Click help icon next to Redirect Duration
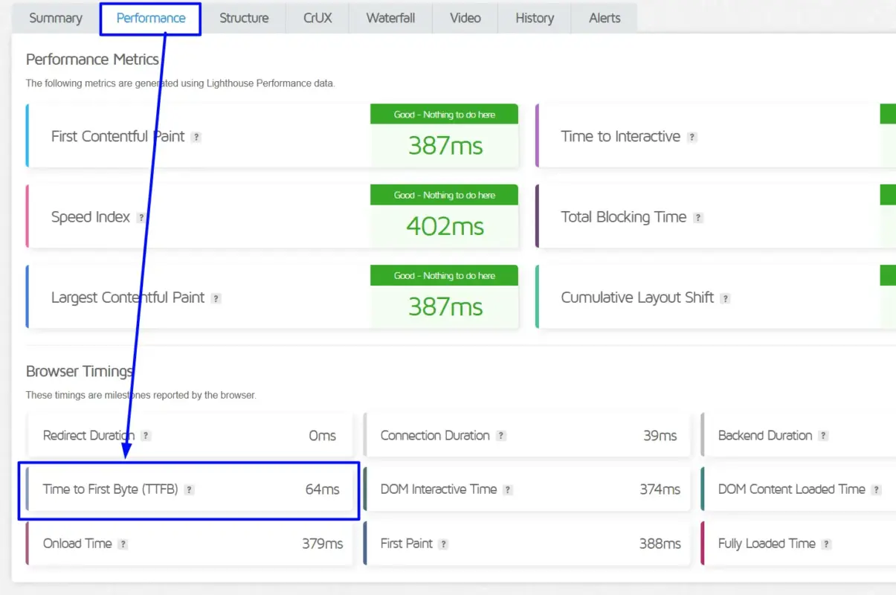Viewport: 896px width, 595px height. coord(146,436)
